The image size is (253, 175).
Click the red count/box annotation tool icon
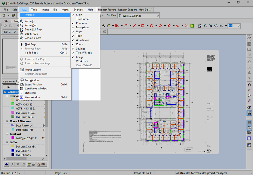[117, 26]
